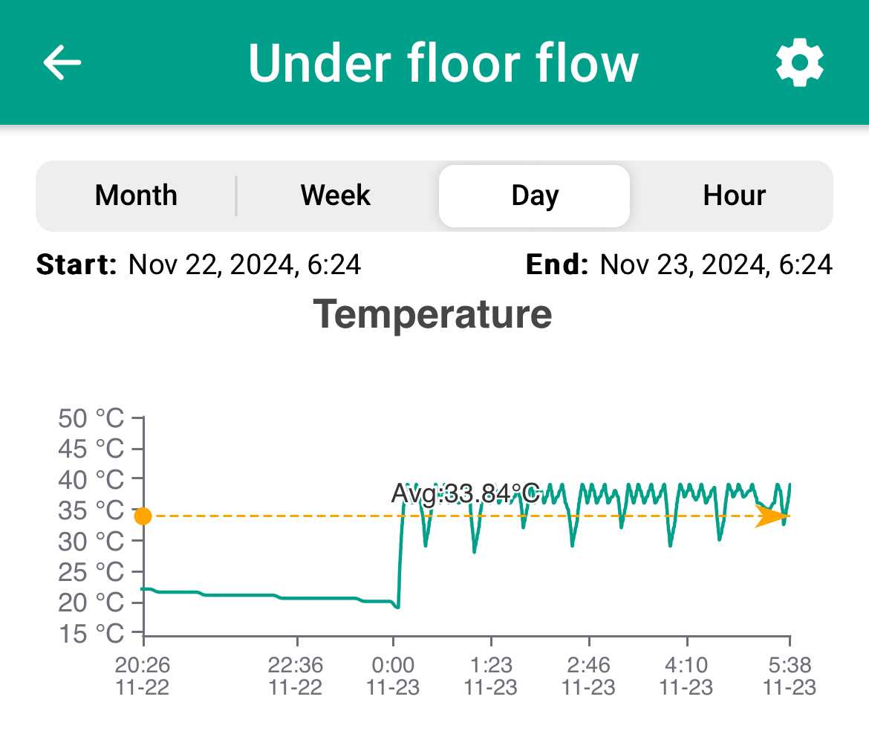
Task: Click the Temperature chart title
Action: [x=432, y=314]
